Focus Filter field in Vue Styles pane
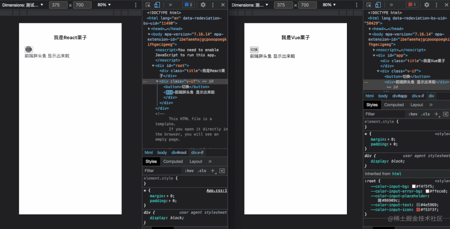Viewport: 450px width, 229px height. pos(384,114)
